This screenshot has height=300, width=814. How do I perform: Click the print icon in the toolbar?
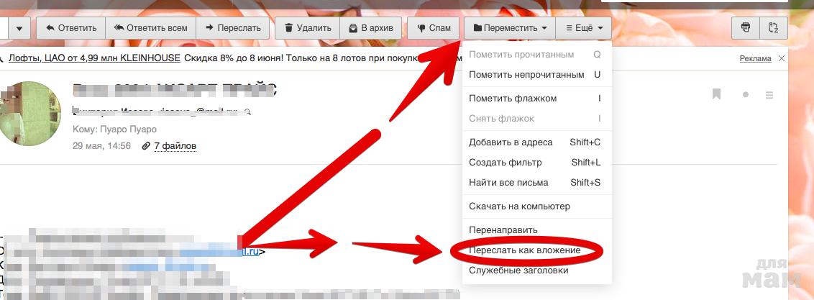tap(746, 28)
